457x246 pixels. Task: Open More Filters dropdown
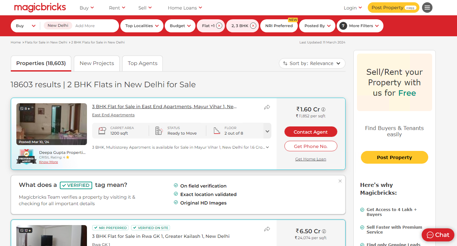pos(360,26)
